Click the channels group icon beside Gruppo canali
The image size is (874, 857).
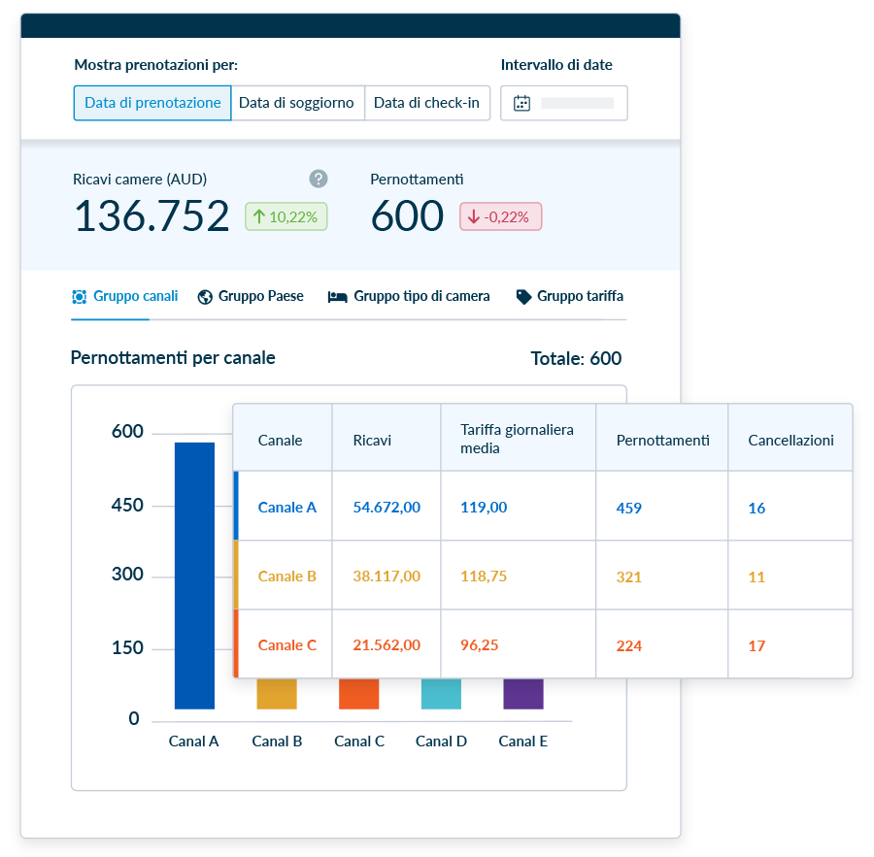(x=80, y=296)
